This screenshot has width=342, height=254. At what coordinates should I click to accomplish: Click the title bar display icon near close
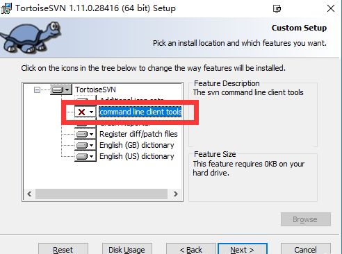coord(277,9)
